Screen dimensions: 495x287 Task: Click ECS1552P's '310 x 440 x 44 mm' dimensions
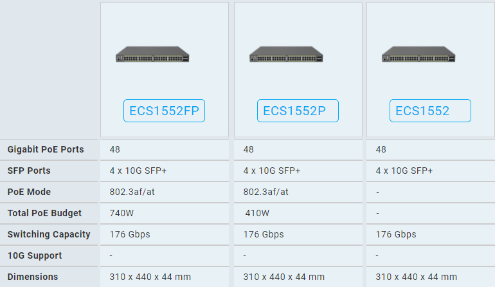(283, 277)
